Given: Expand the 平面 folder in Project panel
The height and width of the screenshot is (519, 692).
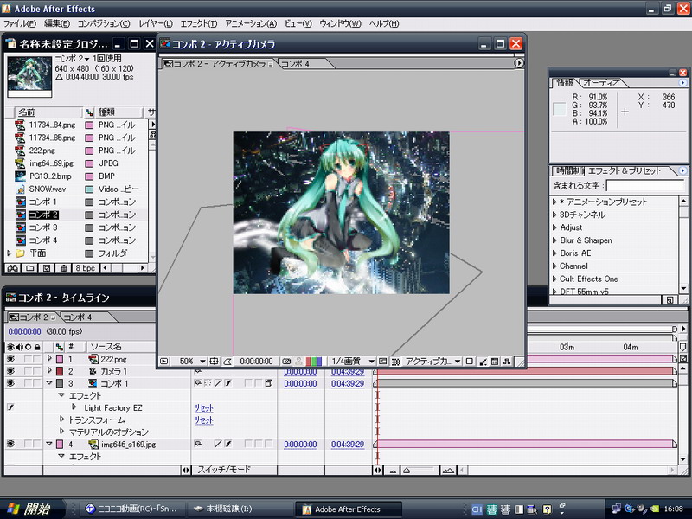Looking at the screenshot, I should point(9,253).
